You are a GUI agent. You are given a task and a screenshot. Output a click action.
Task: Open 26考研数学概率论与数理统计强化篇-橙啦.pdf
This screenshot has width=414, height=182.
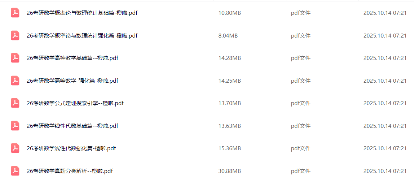[82, 35]
